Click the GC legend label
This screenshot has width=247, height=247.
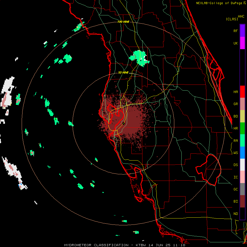tap(235, 189)
